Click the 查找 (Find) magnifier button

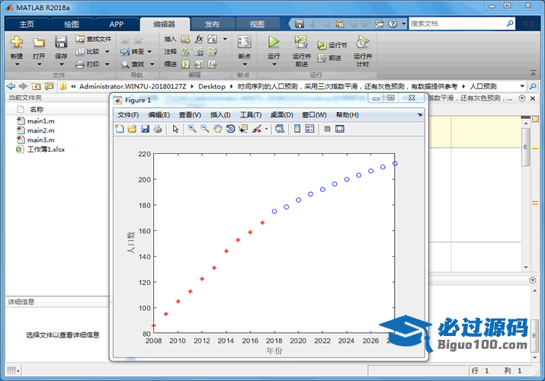click(133, 64)
